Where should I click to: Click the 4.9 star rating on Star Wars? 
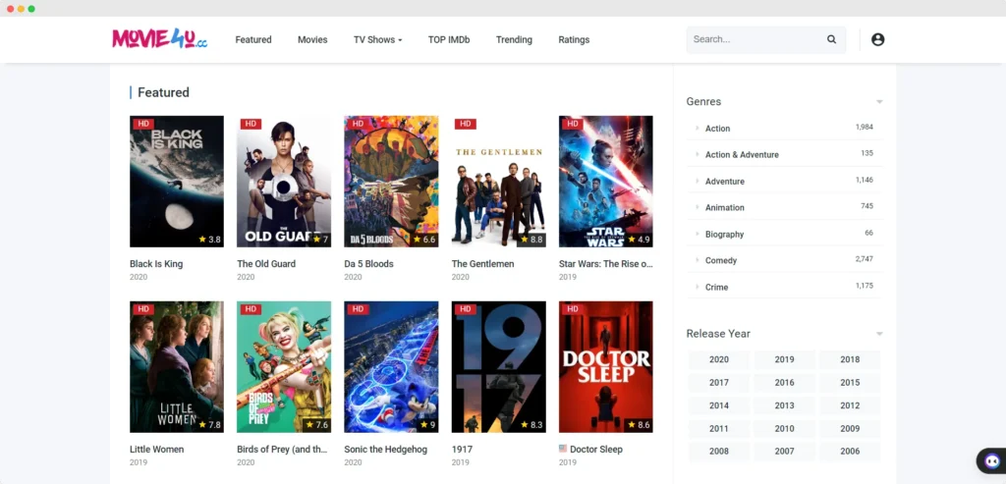pos(639,240)
